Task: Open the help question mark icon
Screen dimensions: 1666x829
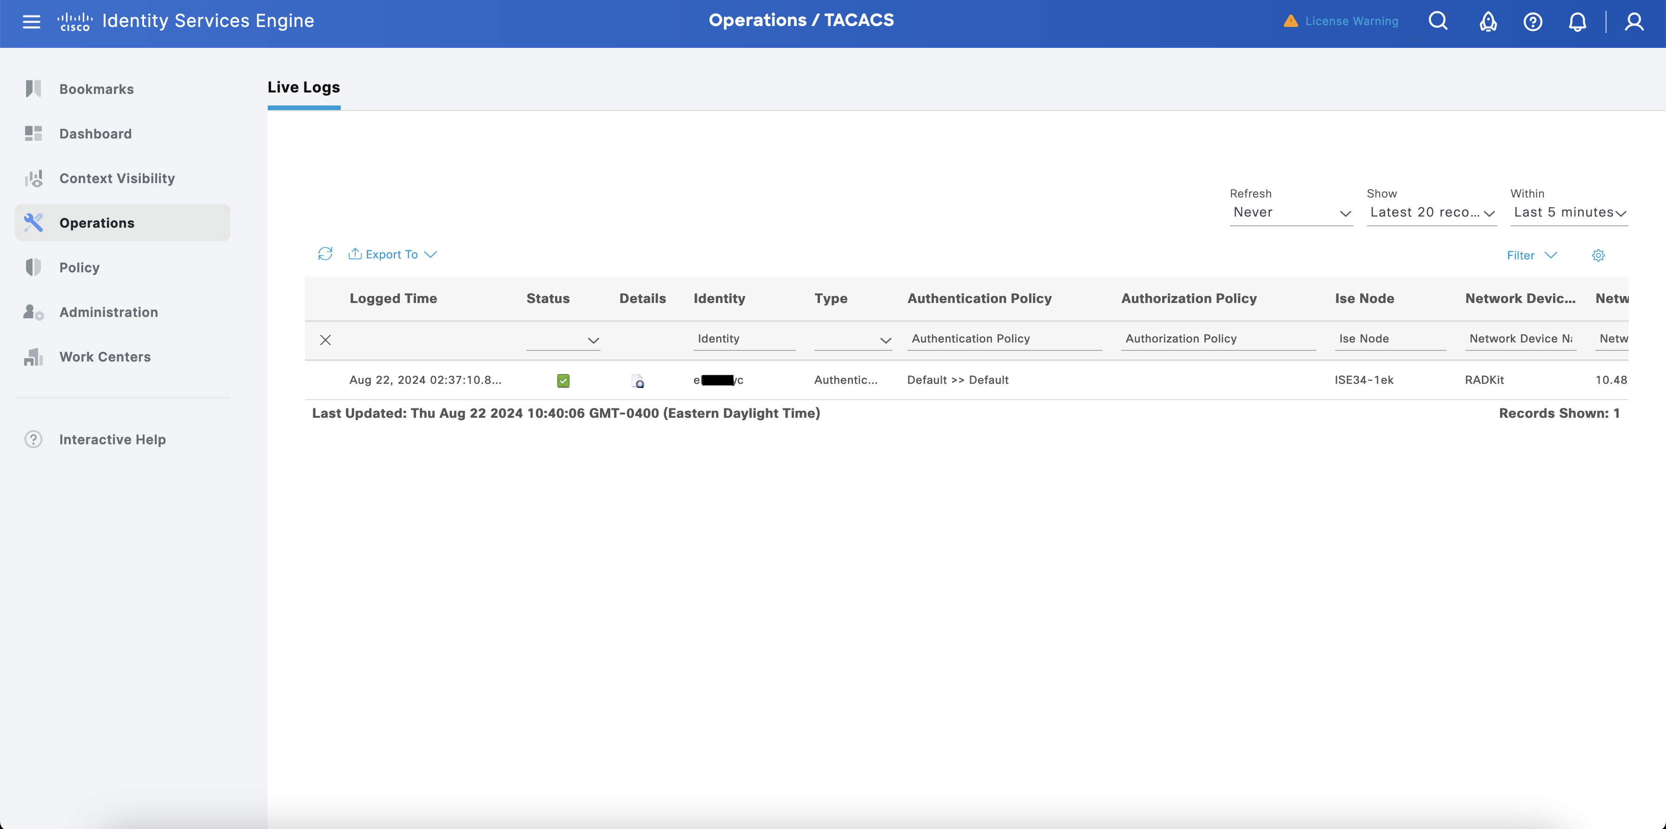Action: click(1533, 21)
